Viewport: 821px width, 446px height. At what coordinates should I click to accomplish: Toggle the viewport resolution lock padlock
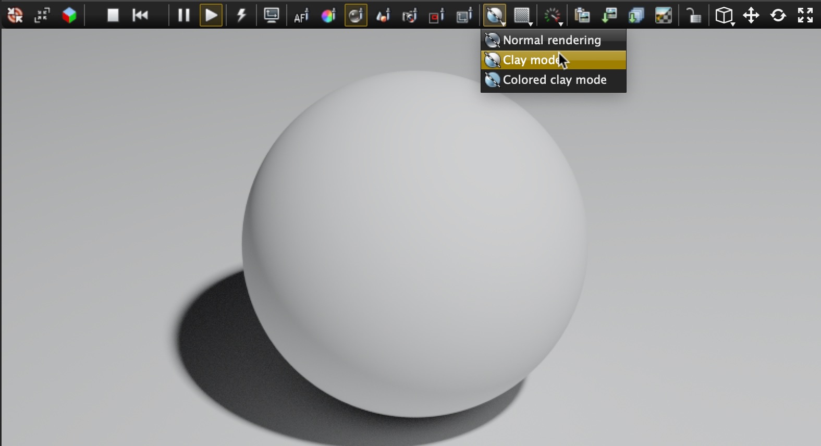pos(693,15)
